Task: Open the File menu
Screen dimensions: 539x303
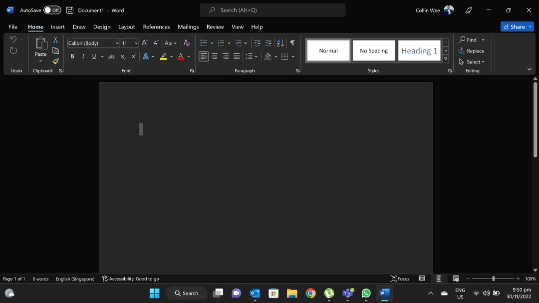Action: [x=13, y=27]
